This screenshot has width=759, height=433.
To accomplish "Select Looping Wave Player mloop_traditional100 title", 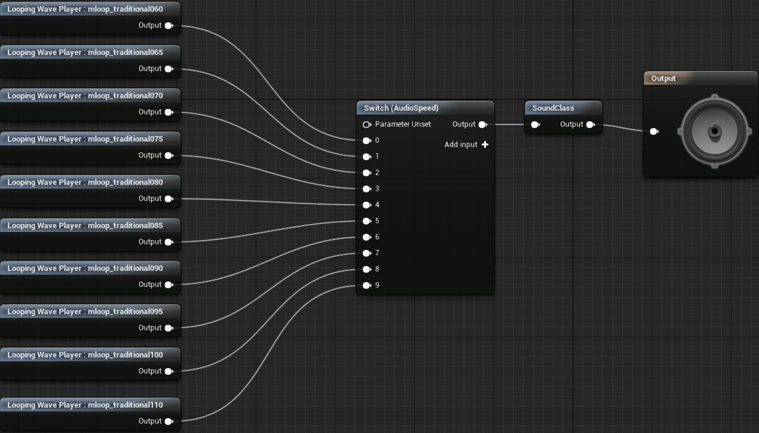I will click(85, 355).
